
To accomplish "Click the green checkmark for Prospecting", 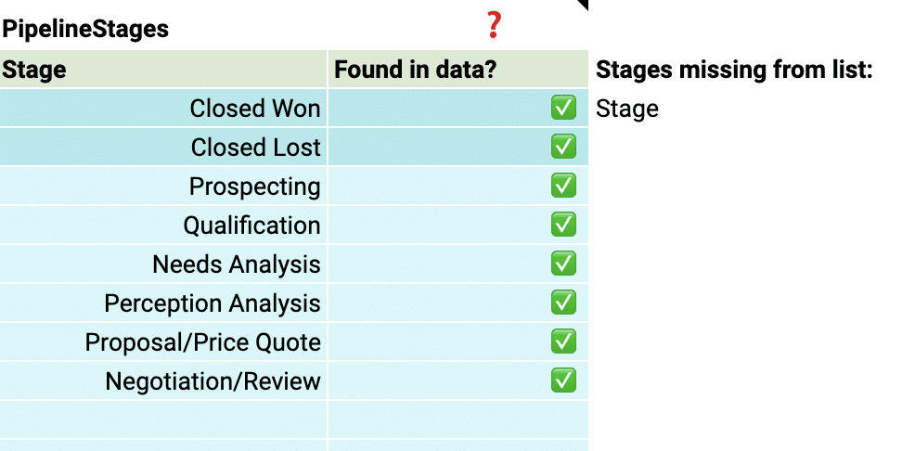I will coord(563,186).
